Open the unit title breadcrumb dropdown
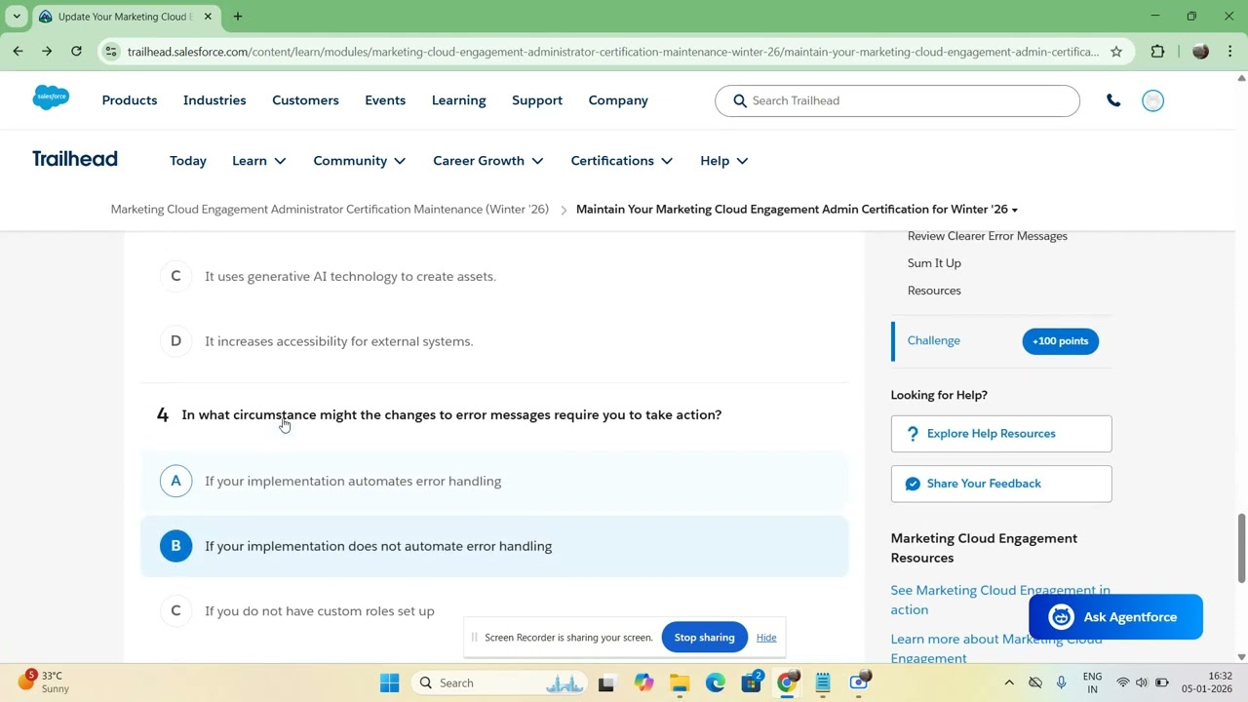 point(797,210)
